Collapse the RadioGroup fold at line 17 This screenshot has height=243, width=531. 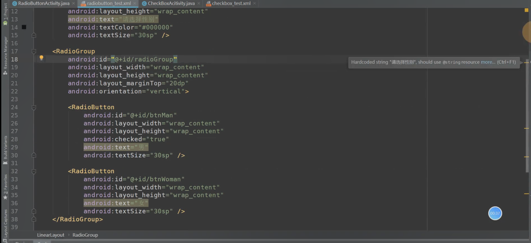tap(34, 51)
